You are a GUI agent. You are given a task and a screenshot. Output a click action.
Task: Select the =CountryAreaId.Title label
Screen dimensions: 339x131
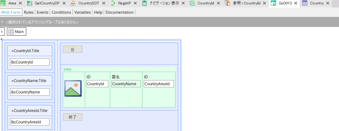point(29,110)
